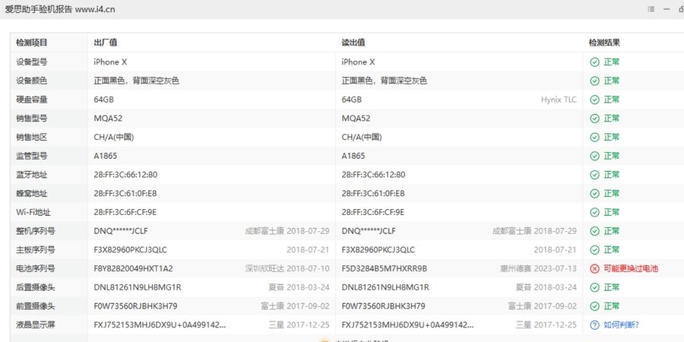
Task: Click the green check icon for 后置摄像头 row
Action: 594,287
